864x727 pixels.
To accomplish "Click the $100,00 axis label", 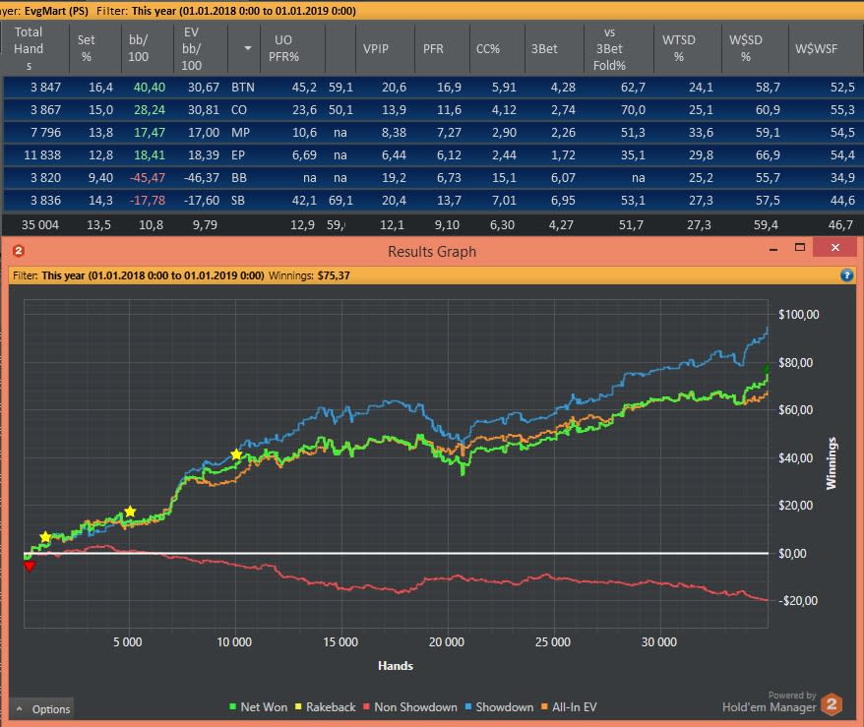I will tap(798, 315).
